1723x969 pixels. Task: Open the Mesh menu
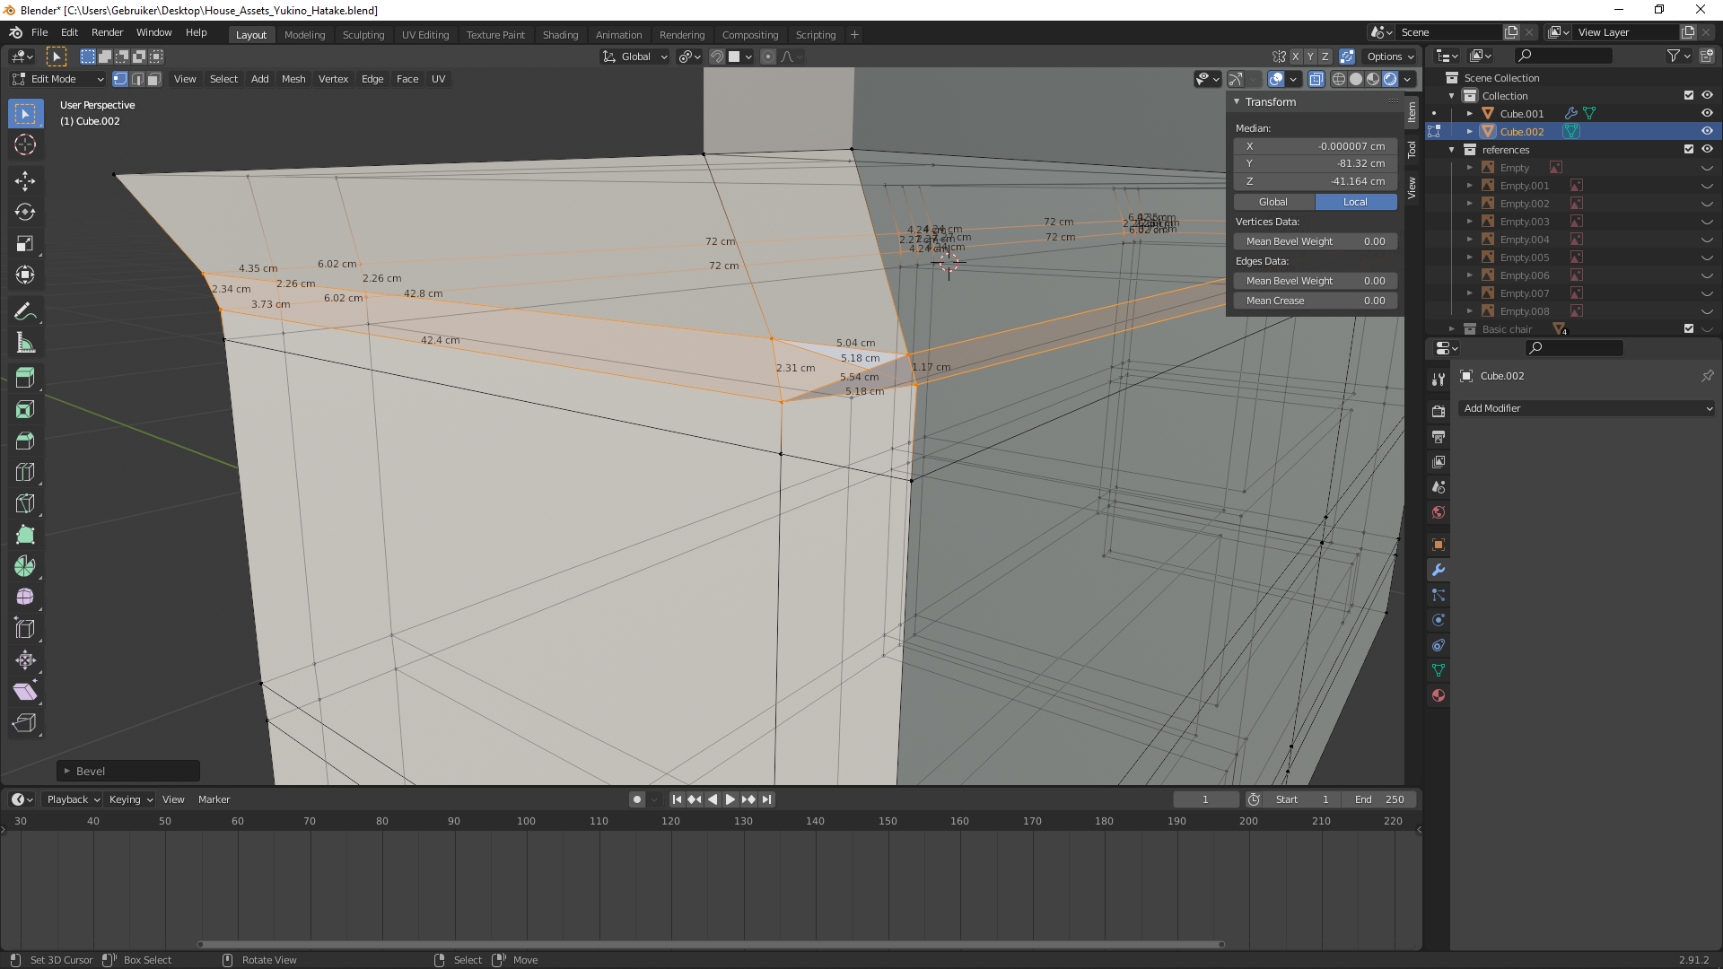(293, 79)
